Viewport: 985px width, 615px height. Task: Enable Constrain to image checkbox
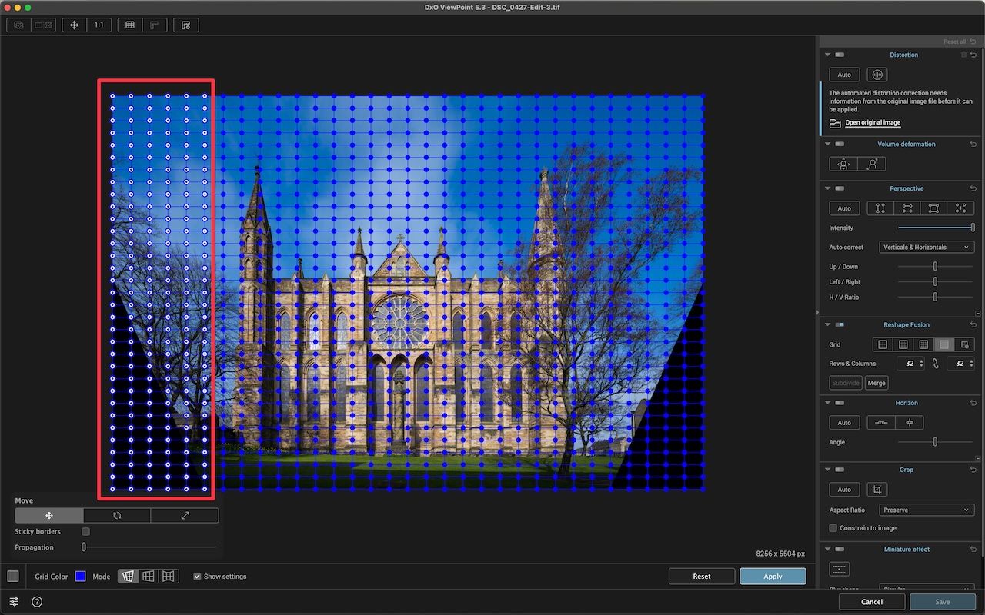[833, 528]
